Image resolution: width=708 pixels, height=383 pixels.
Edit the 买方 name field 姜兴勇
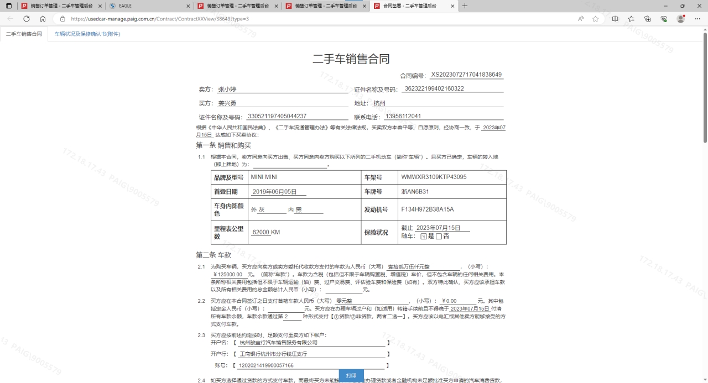click(x=282, y=103)
